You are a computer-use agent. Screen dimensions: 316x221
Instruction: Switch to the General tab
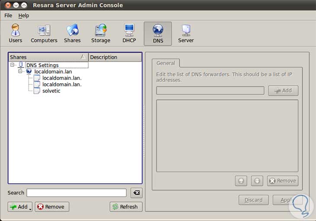click(x=166, y=63)
